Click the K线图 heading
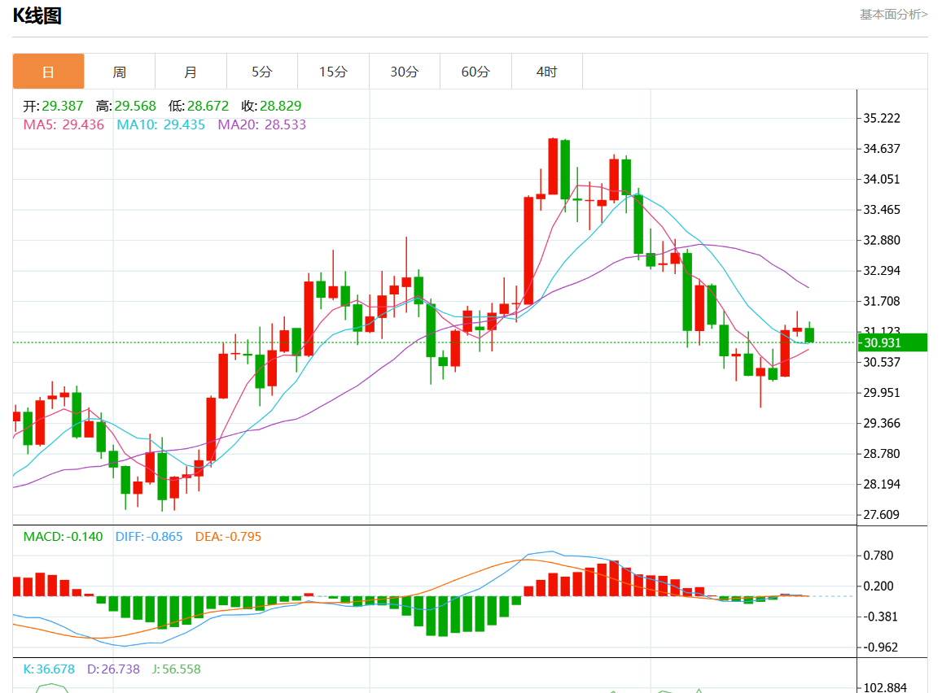The image size is (942, 693). coord(37,16)
